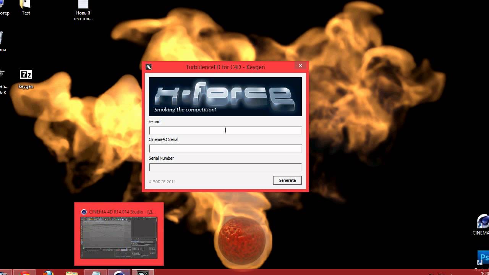The image size is (489, 275).
Task: Open the Test folder on desktop
Action: coord(26,8)
